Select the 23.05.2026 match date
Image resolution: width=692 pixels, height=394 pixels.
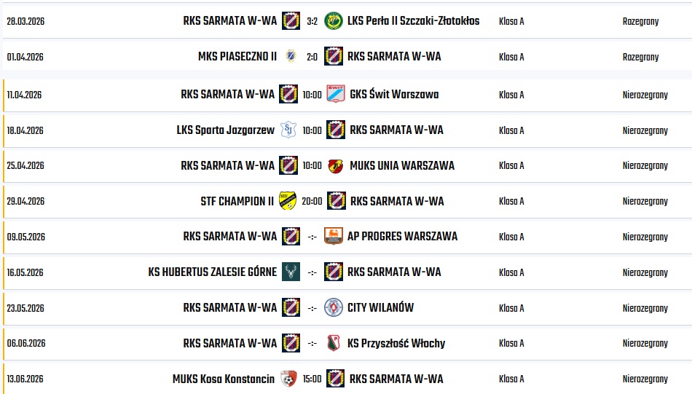click(25, 308)
